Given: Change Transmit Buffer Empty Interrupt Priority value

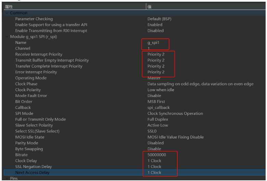Looking at the screenshot, I should (x=156, y=60).
